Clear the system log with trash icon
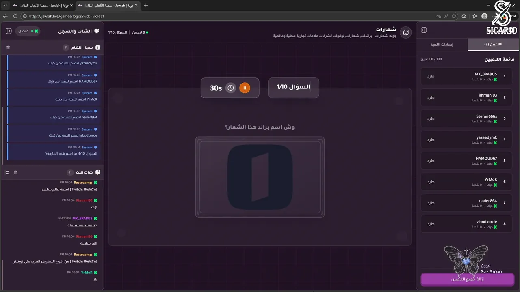The height and width of the screenshot is (292, 520). (8, 47)
